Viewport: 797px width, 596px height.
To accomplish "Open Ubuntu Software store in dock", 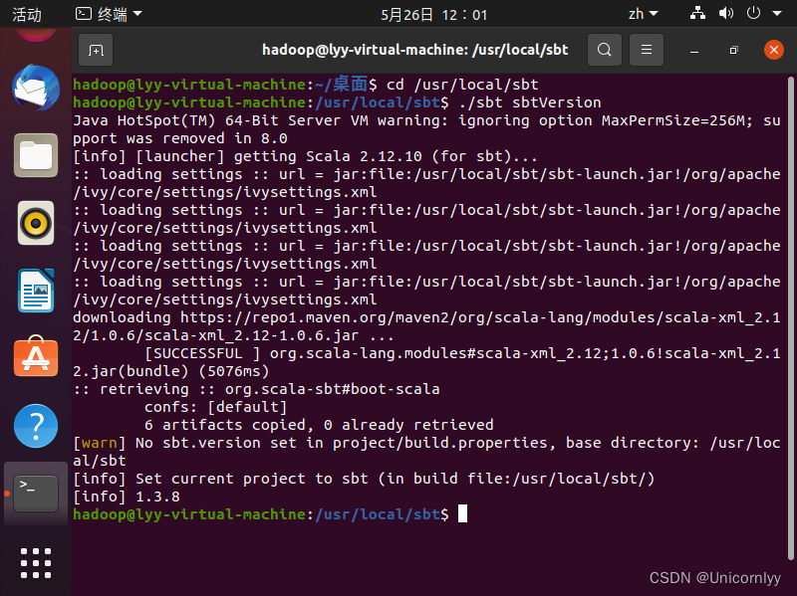I will pyautogui.click(x=36, y=357).
